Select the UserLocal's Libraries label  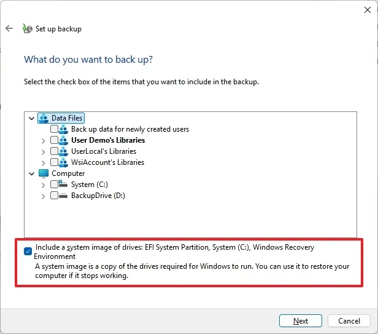click(104, 151)
